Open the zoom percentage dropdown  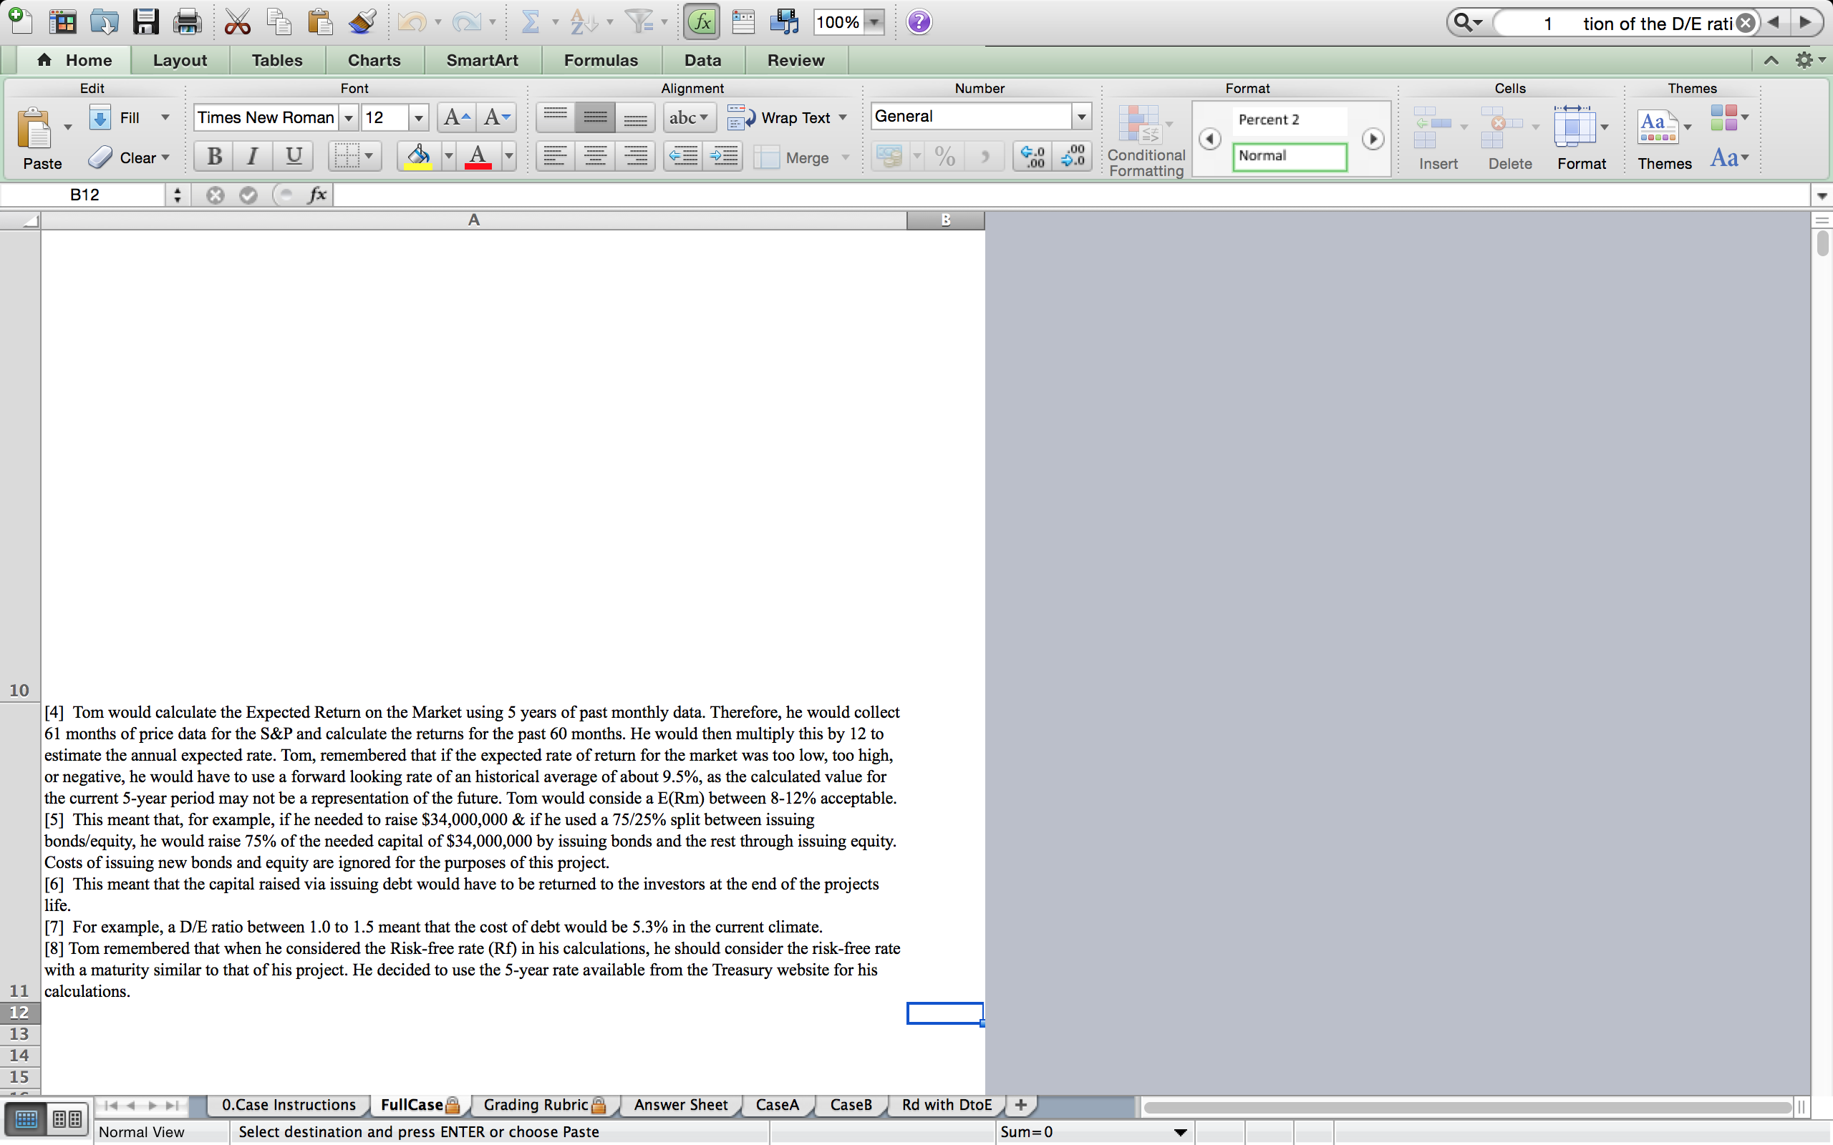pos(875,22)
